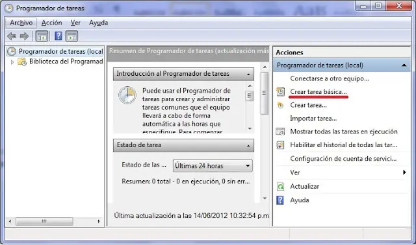
Task: Open the Ver menu in menu bar
Action: (x=75, y=23)
